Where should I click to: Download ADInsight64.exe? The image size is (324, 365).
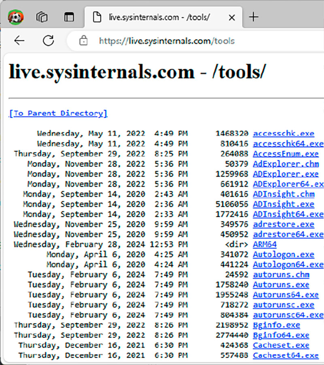(x=288, y=214)
